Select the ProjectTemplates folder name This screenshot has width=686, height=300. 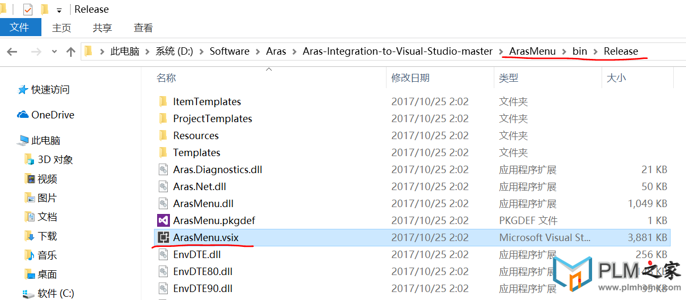[x=212, y=118]
